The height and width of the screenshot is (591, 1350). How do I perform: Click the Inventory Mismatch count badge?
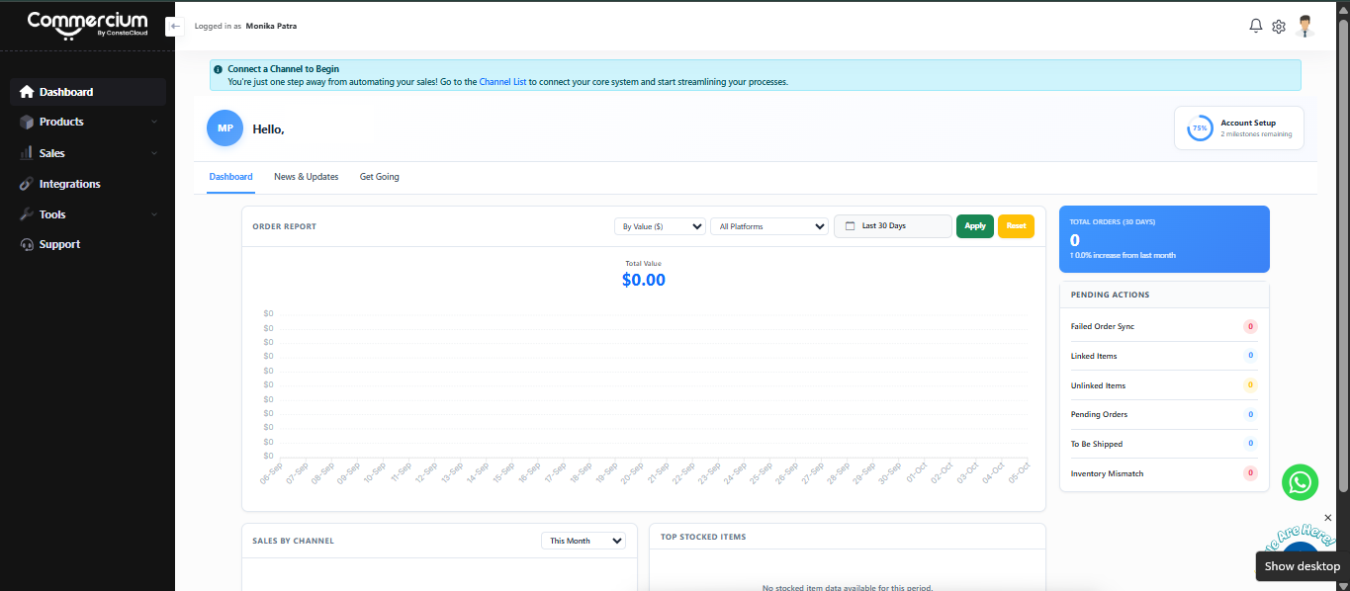tap(1250, 473)
